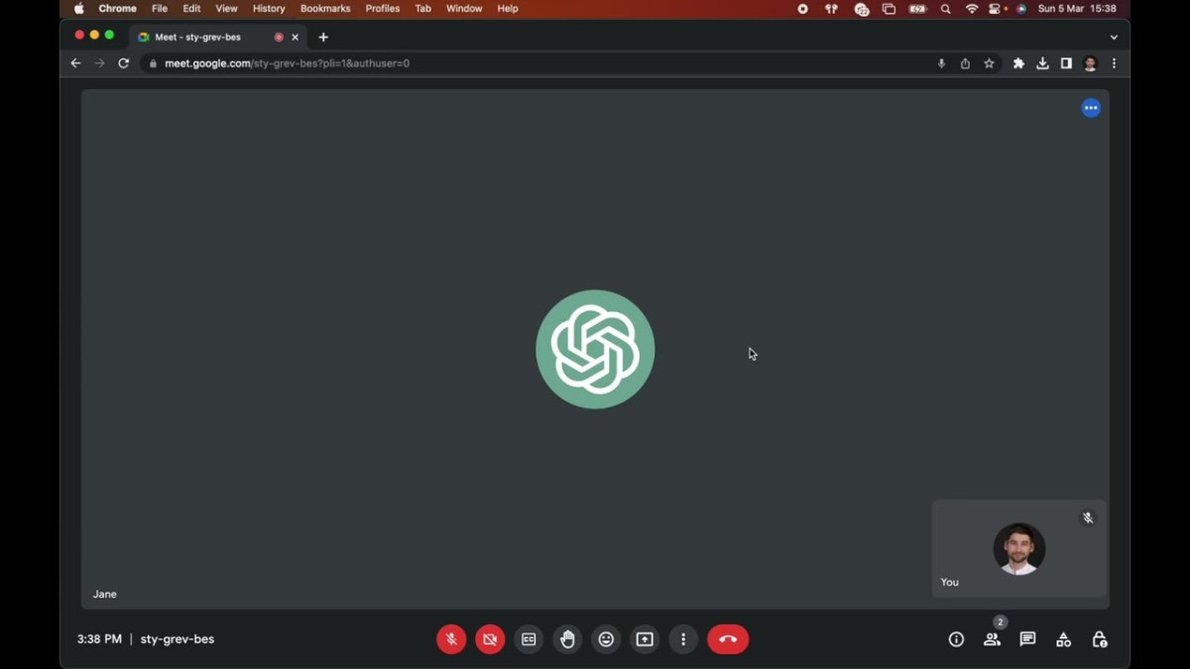Image resolution: width=1190 pixels, height=669 pixels.
Task: Open Chrome downloads icon
Action: click(1042, 63)
